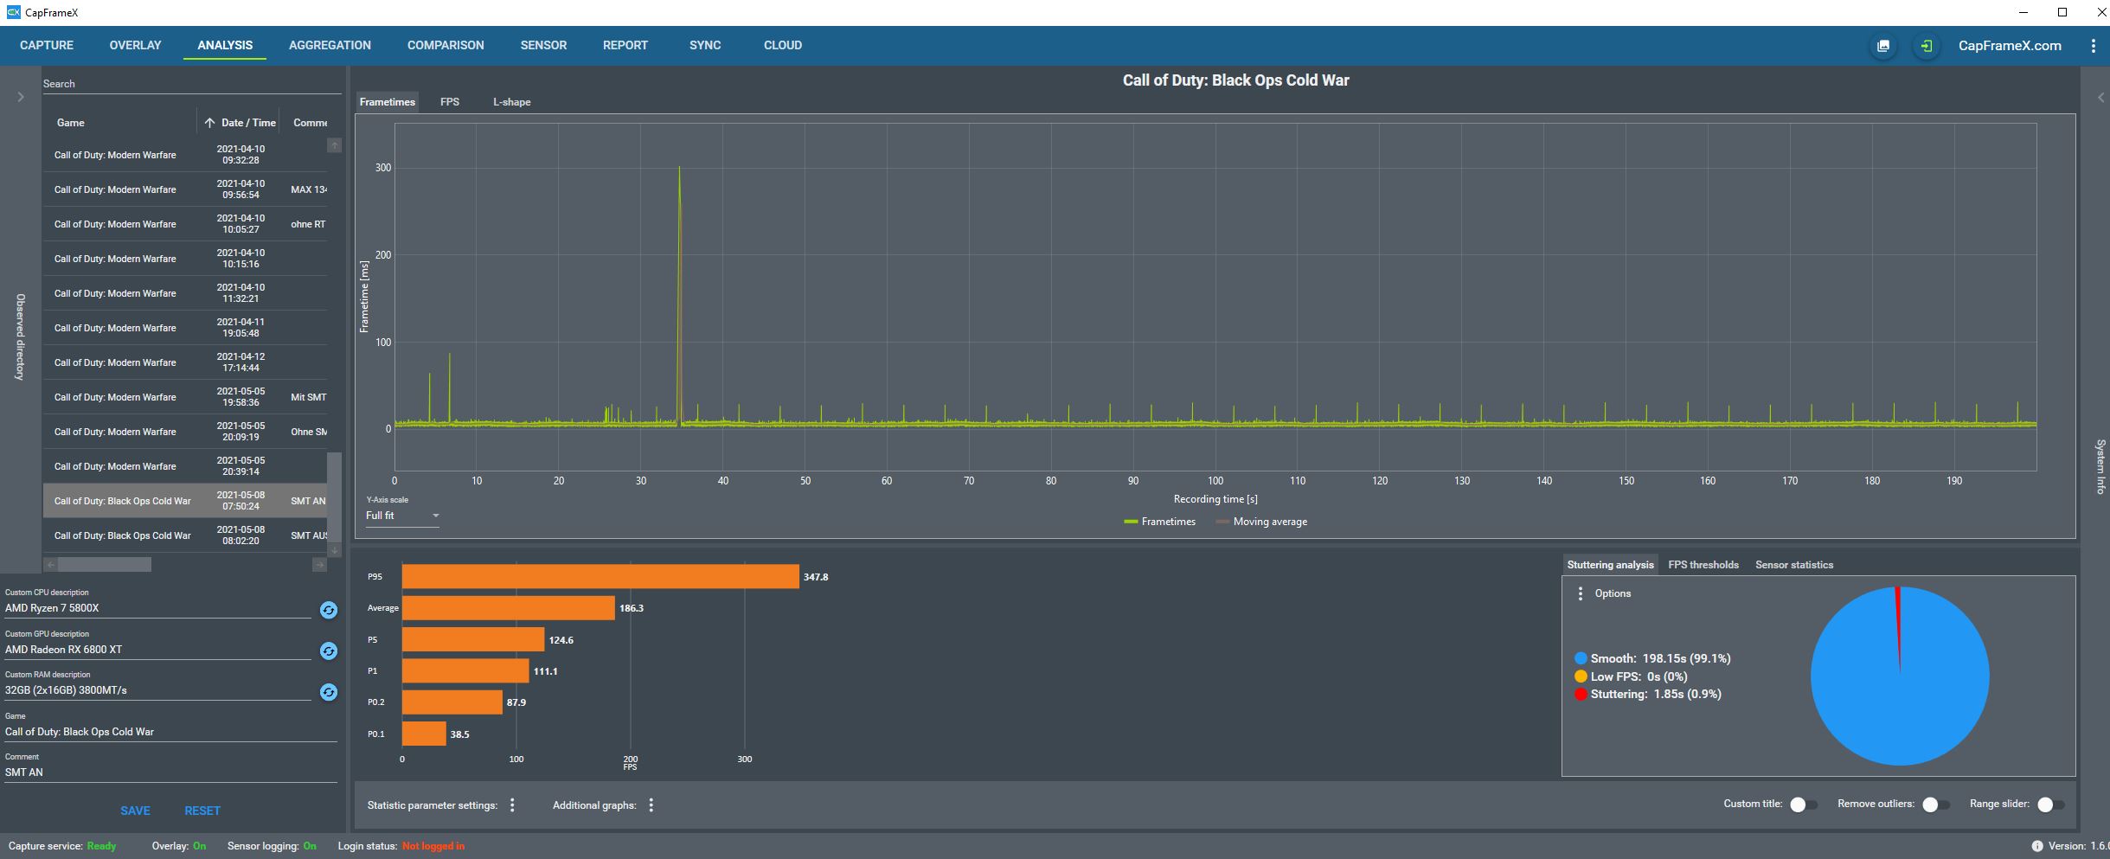The width and height of the screenshot is (2110, 859).
Task: Turn on Range slider switch
Action: click(x=2050, y=805)
